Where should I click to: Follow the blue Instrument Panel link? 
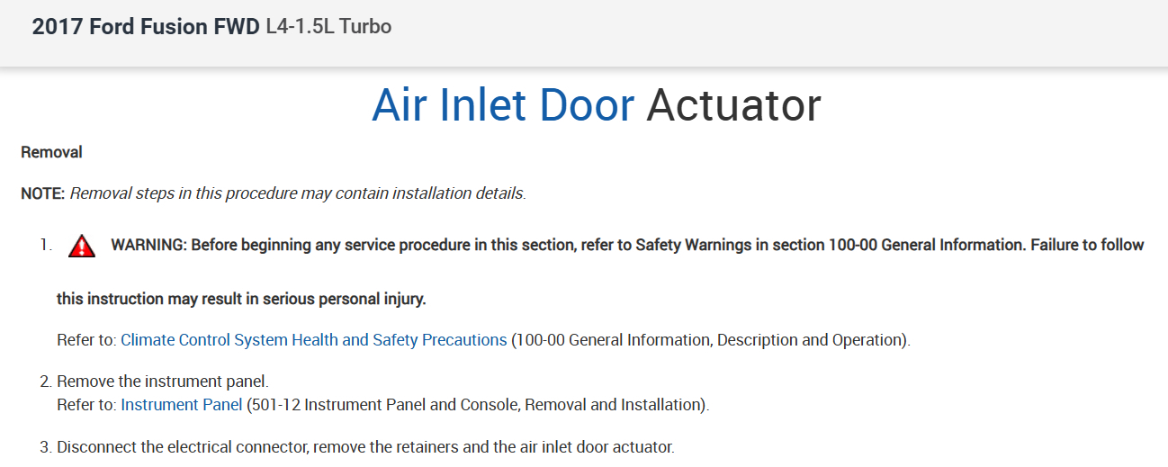pos(181,405)
